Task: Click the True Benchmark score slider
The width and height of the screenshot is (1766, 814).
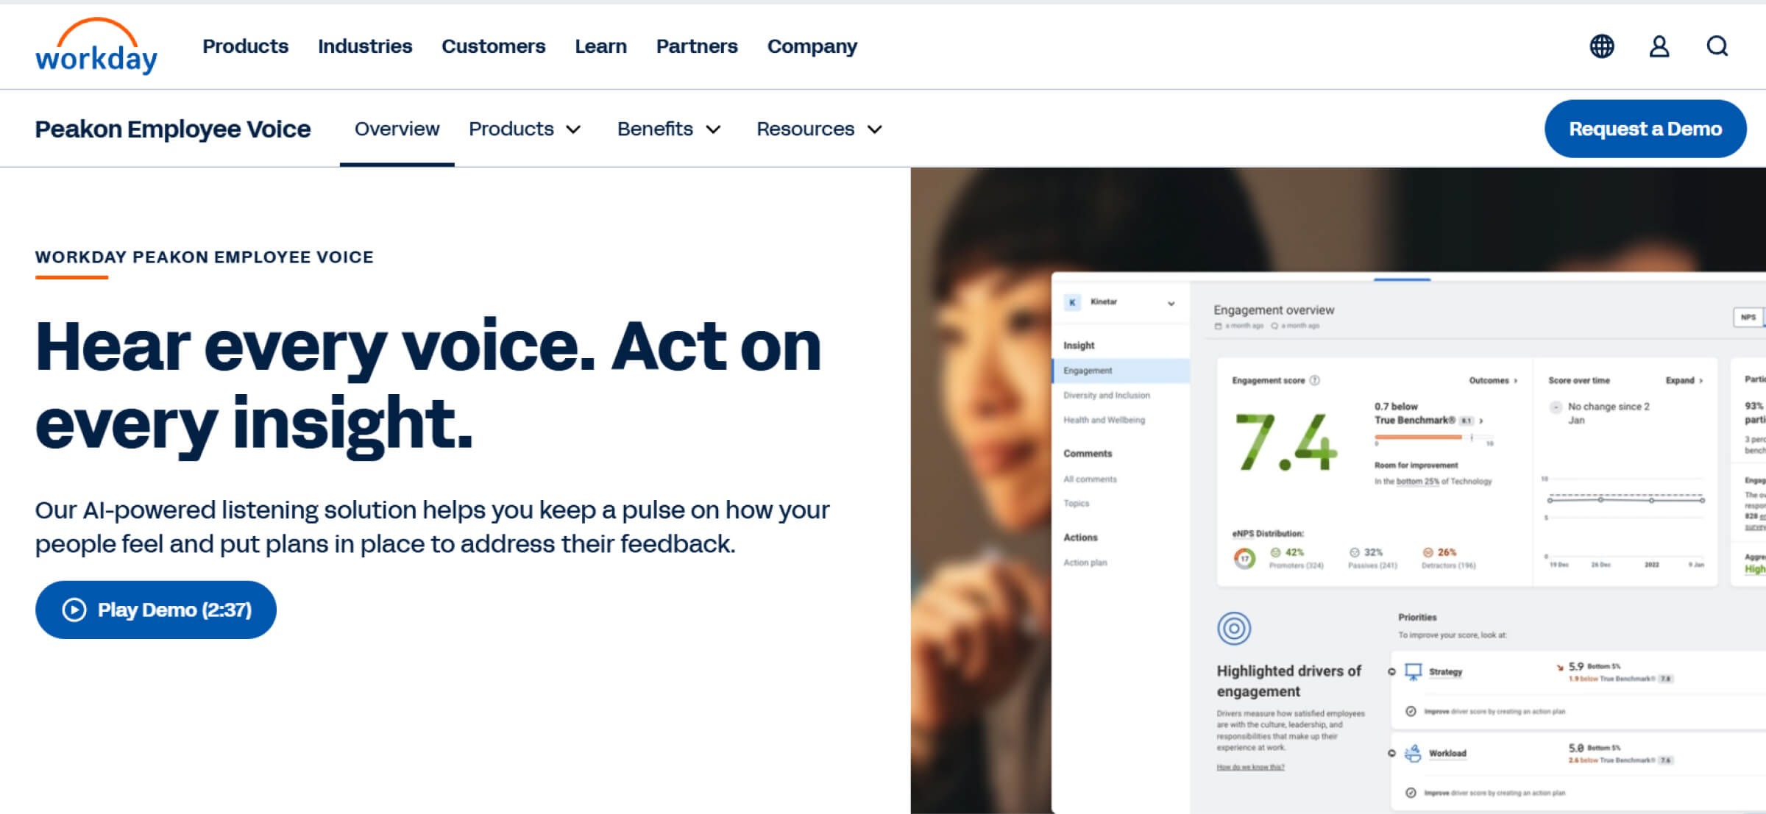Action: pos(1420,436)
